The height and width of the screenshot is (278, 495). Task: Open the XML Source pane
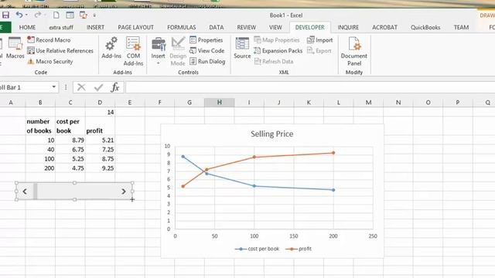[242, 48]
